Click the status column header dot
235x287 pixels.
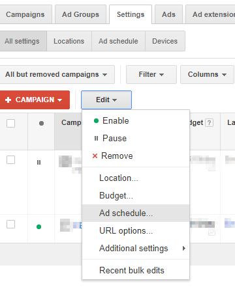click(x=41, y=123)
